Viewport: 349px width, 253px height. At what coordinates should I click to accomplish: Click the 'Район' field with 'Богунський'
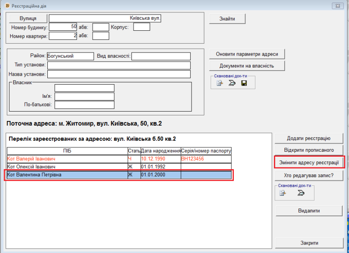click(x=70, y=56)
